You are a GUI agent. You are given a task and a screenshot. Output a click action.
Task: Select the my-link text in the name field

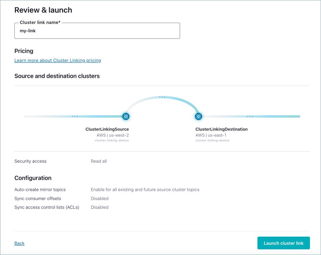(x=27, y=31)
